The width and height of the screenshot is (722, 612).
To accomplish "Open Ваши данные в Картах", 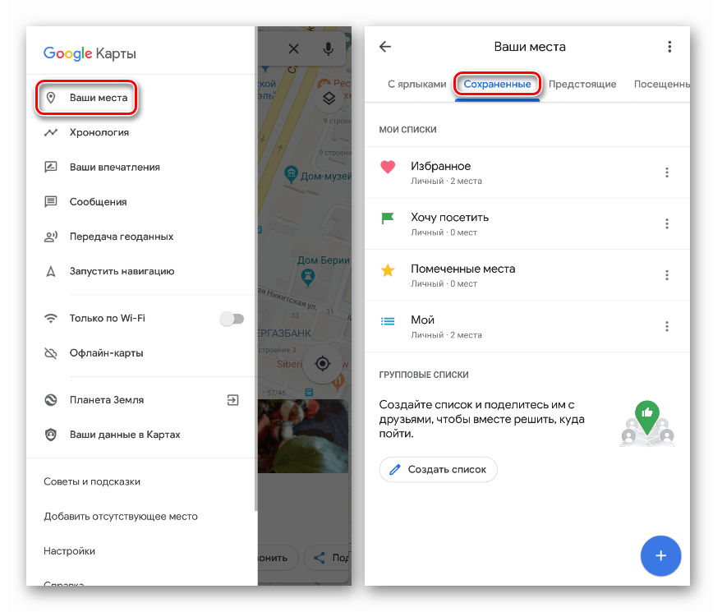I will 140,435.
